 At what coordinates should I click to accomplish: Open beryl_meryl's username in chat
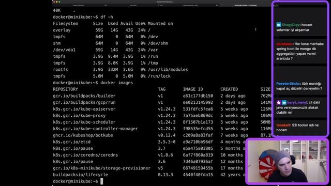(297, 102)
